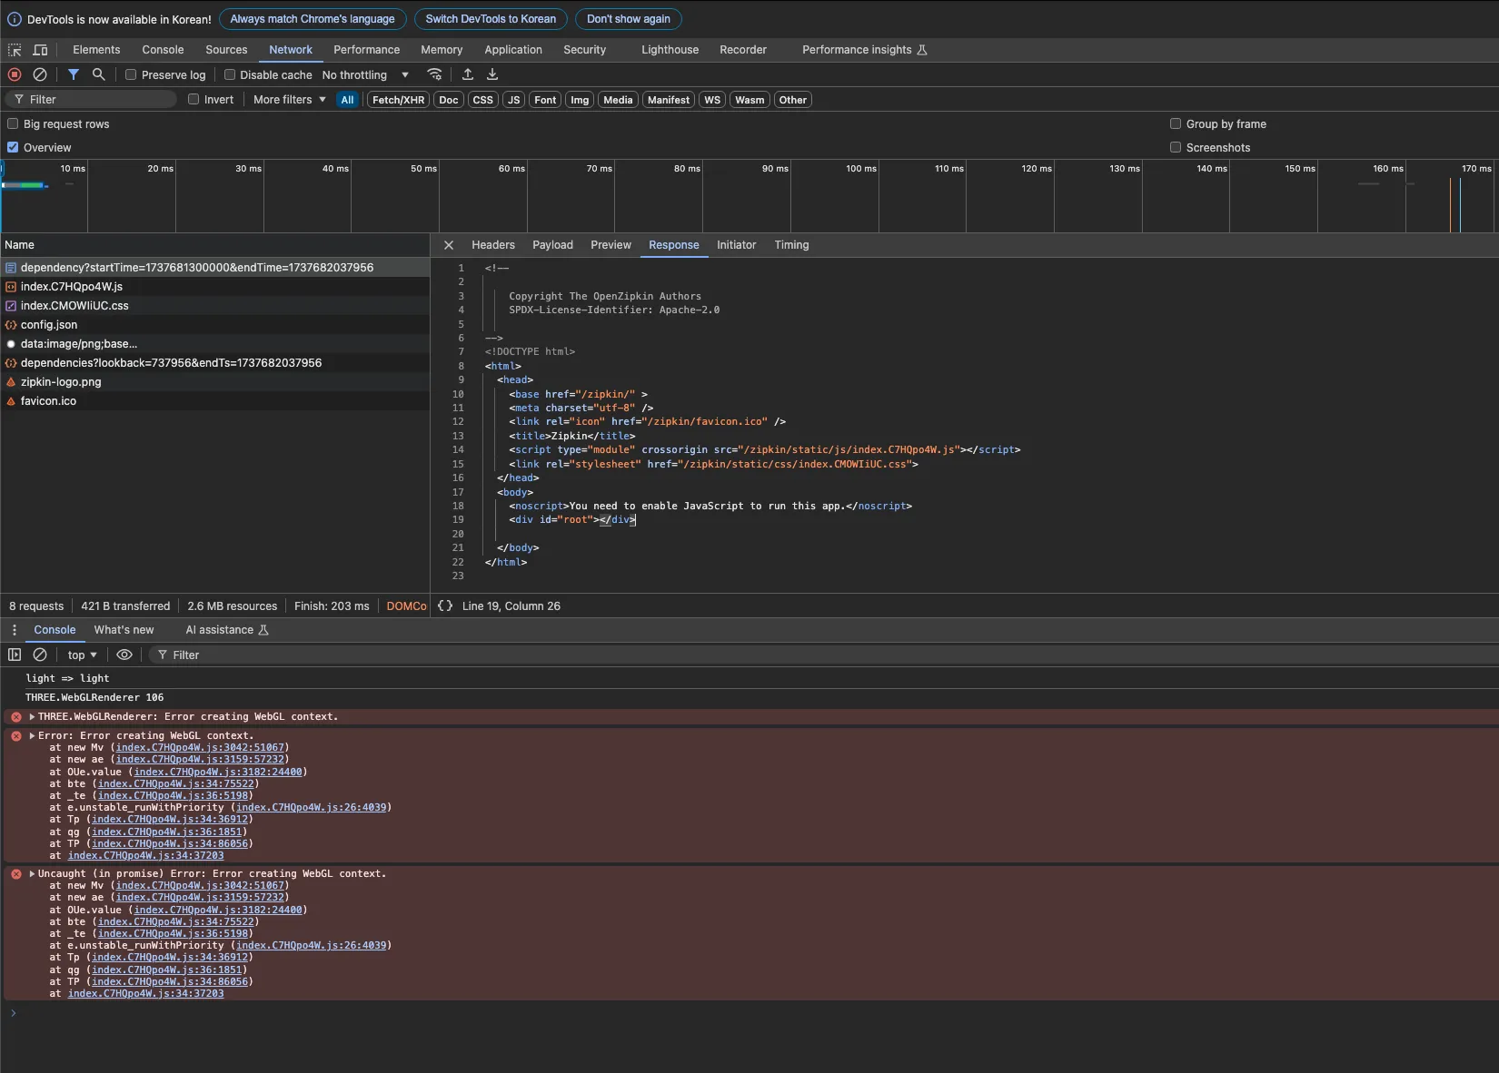This screenshot has width=1499, height=1073.
Task: Toggle the device toolbar icon
Action: pos(40,50)
